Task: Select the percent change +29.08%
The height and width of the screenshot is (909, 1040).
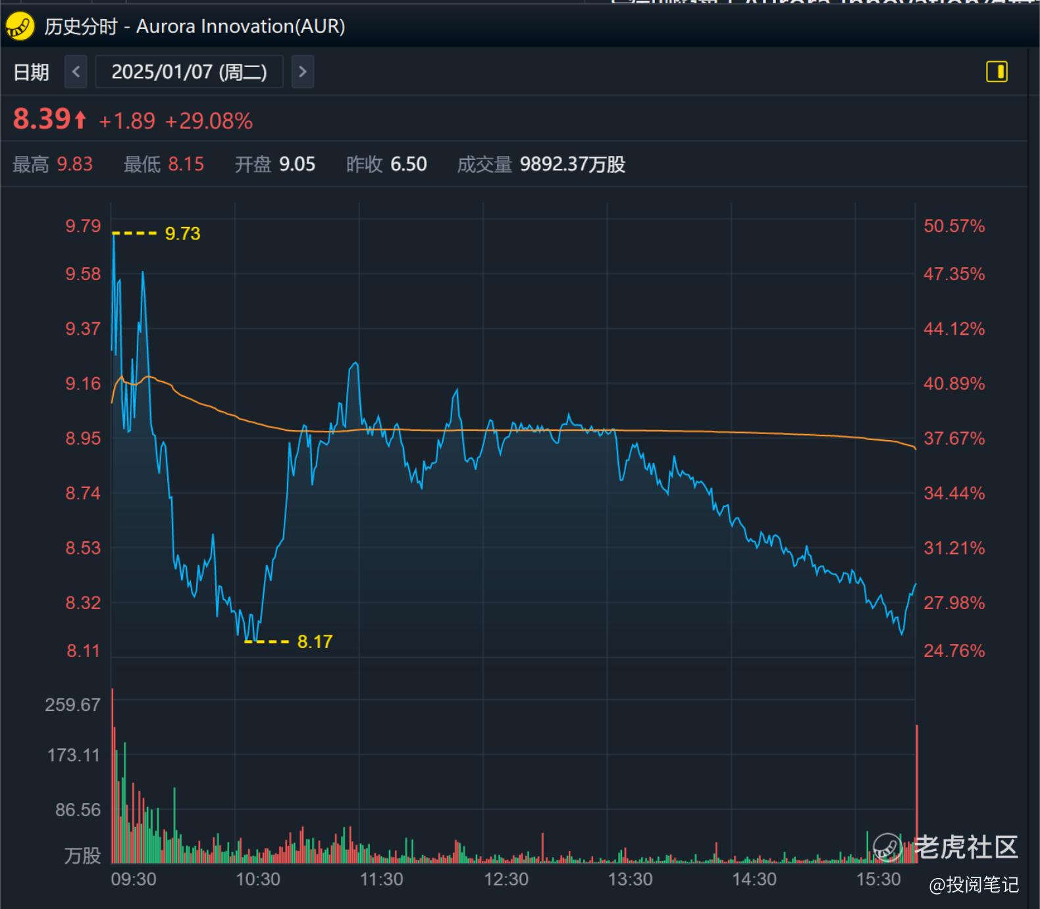Action: (209, 121)
